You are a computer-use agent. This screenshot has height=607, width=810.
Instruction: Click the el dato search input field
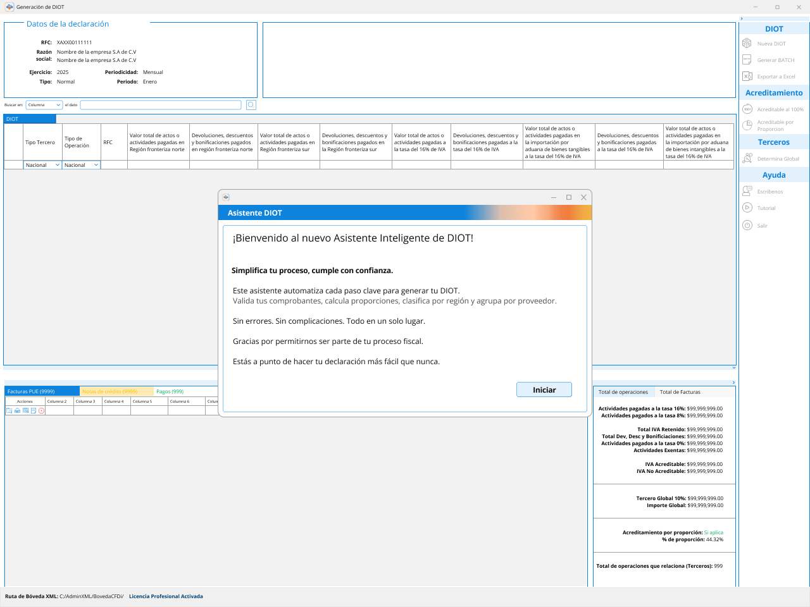click(161, 105)
